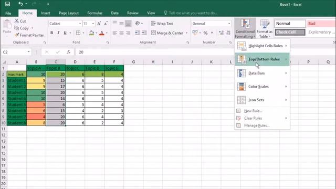Toggle Wrap Text for the cell

point(162,24)
